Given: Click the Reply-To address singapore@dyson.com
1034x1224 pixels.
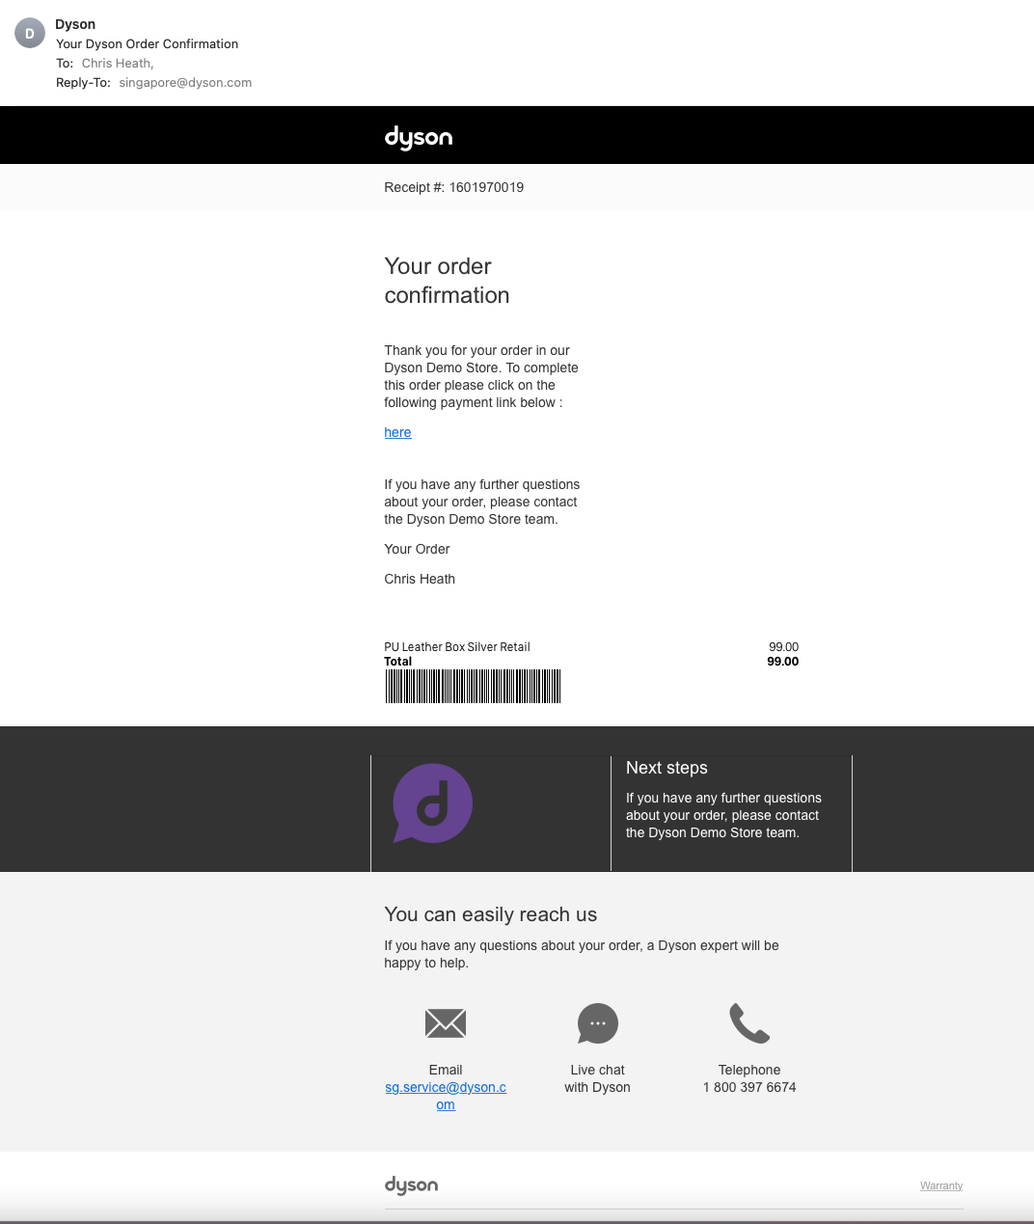Looking at the screenshot, I should click(185, 83).
